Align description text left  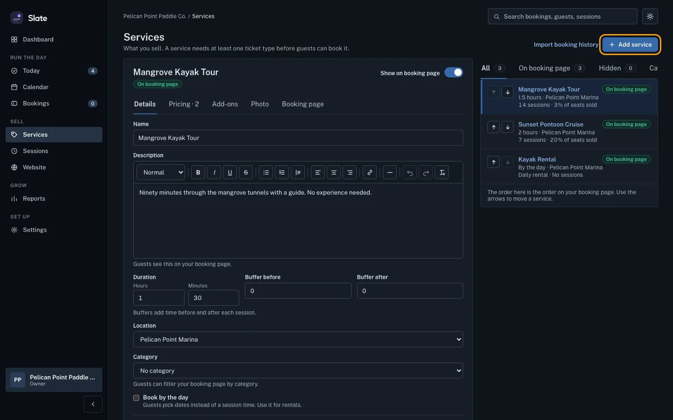(x=318, y=172)
